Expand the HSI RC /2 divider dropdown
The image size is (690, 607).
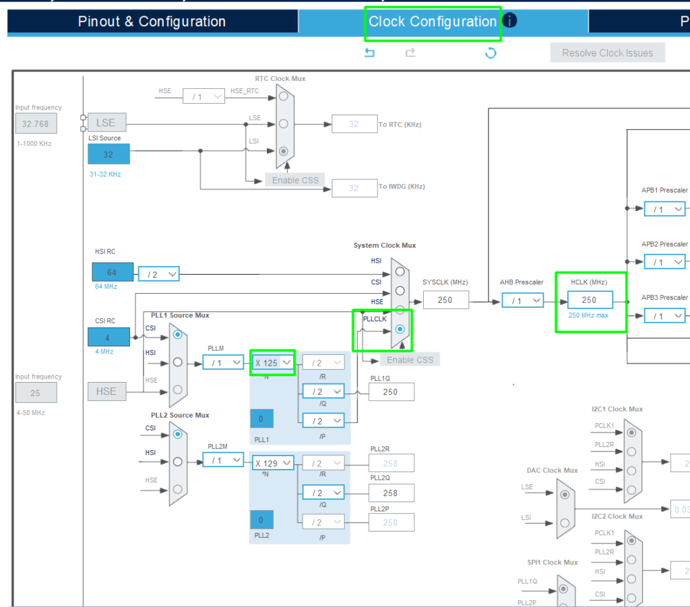click(x=159, y=274)
